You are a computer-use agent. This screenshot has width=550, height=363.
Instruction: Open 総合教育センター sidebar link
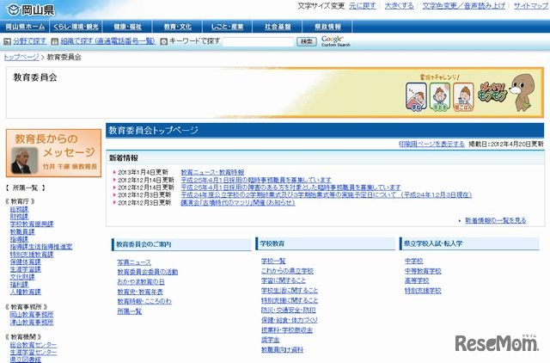pos(34,345)
